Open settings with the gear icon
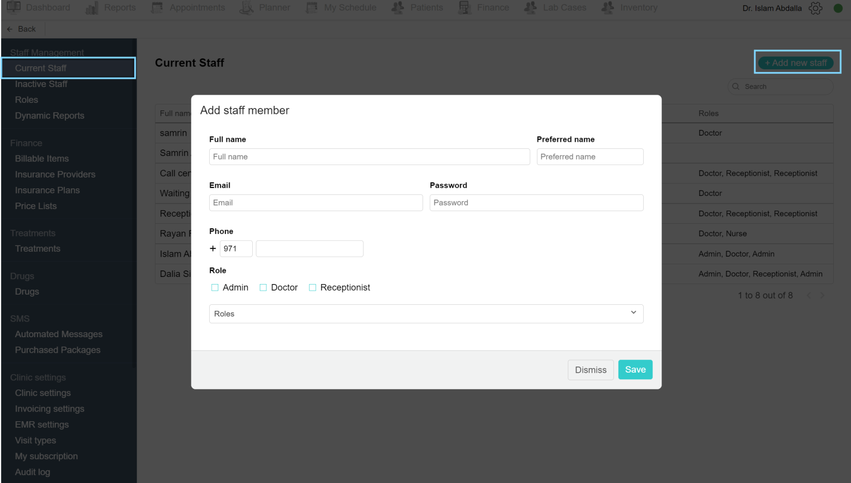This screenshot has width=851, height=483. 816,8
